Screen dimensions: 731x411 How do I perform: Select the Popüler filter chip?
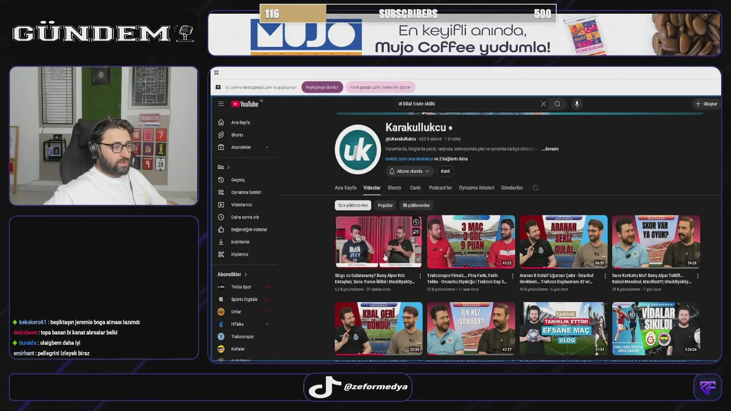point(385,205)
